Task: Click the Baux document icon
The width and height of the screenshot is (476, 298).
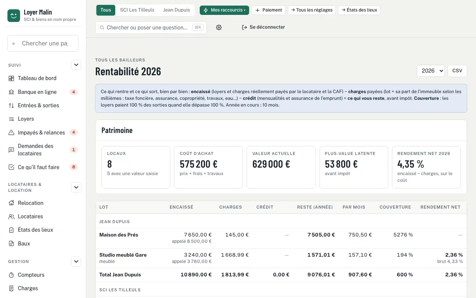Action: point(11,244)
